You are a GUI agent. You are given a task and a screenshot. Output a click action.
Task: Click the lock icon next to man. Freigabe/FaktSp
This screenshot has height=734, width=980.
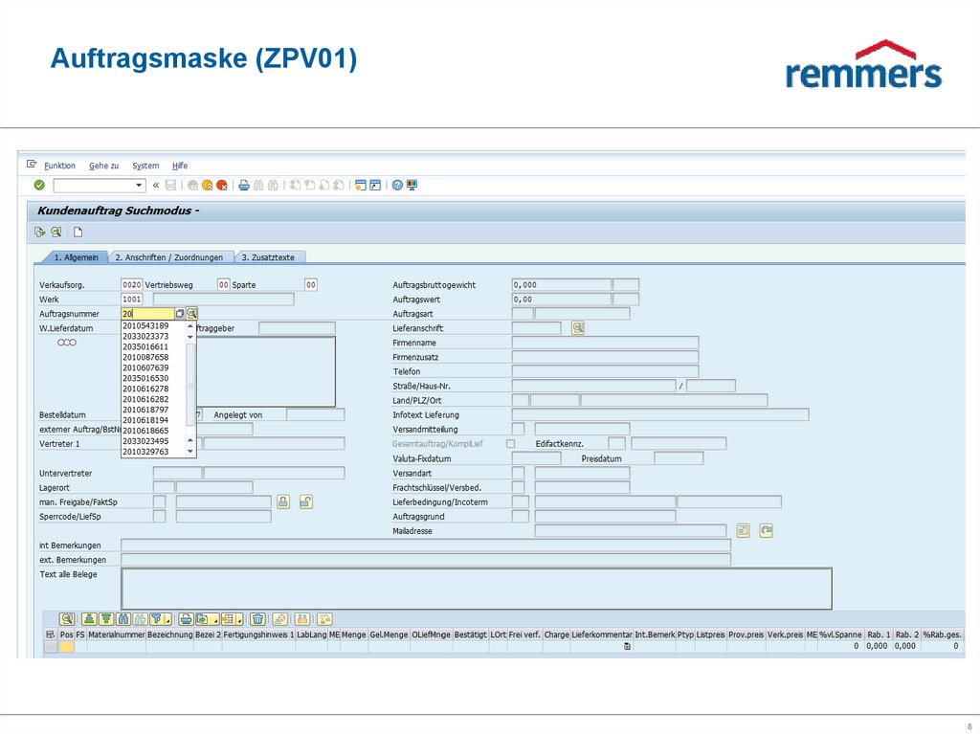[x=283, y=502]
